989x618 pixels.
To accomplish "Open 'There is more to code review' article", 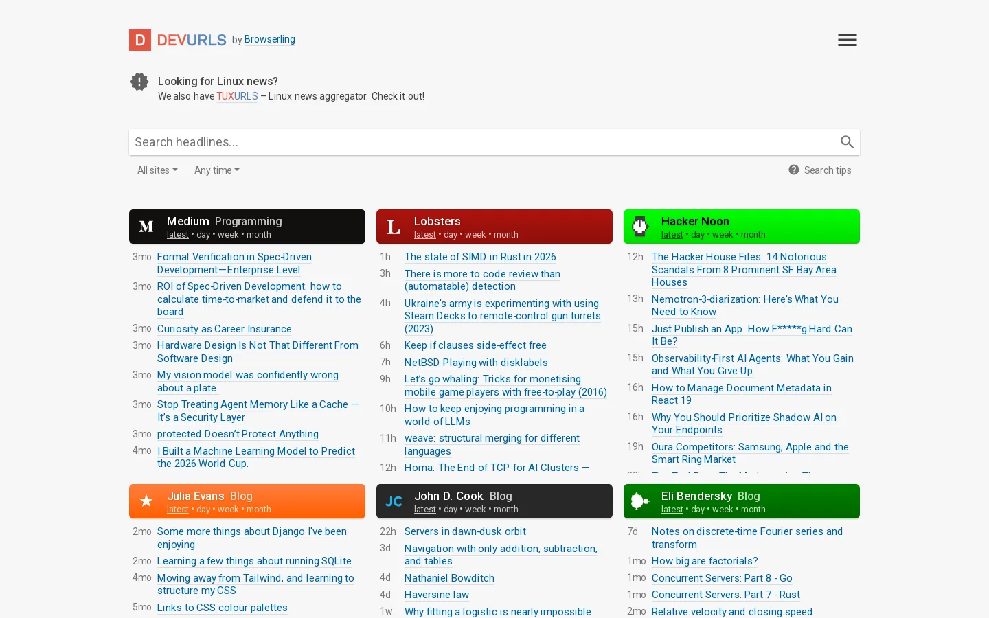I will [x=482, y=280].
